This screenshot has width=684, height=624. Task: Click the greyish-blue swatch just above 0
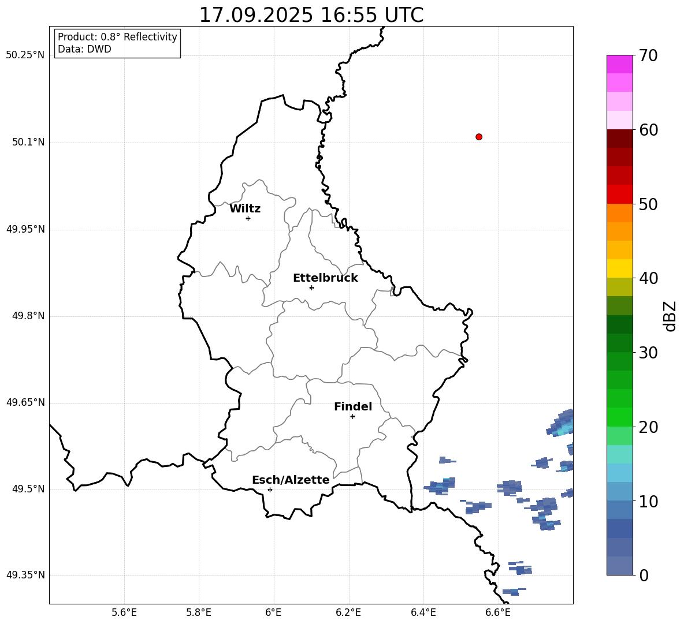[619, 566]
